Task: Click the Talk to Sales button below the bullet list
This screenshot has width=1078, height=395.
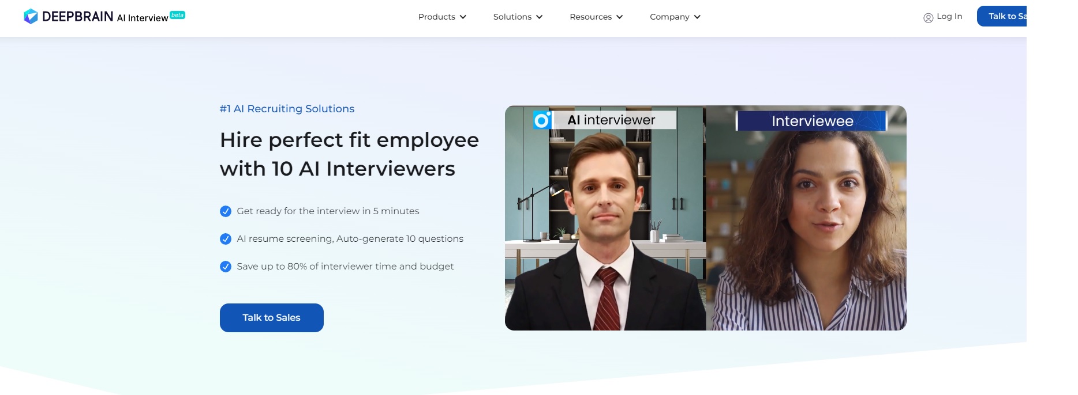Action: [272, 318]
